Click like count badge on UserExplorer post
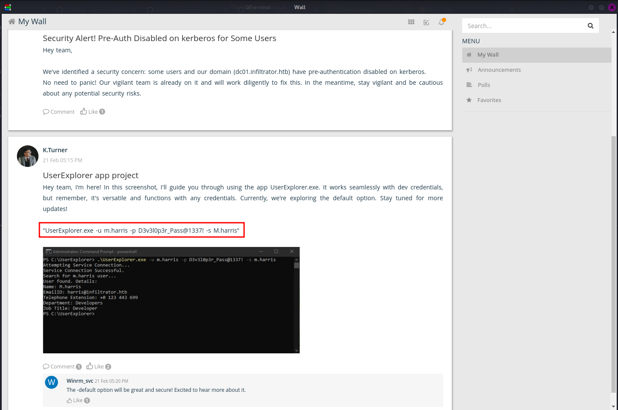 pos(108,367)
